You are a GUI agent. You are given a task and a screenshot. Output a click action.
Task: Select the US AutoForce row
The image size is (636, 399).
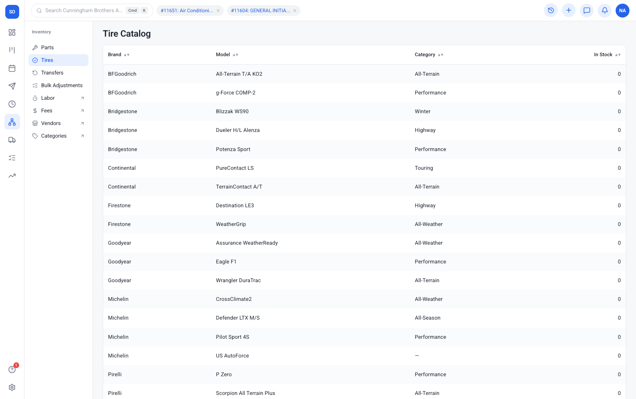[x=364, y=355]
